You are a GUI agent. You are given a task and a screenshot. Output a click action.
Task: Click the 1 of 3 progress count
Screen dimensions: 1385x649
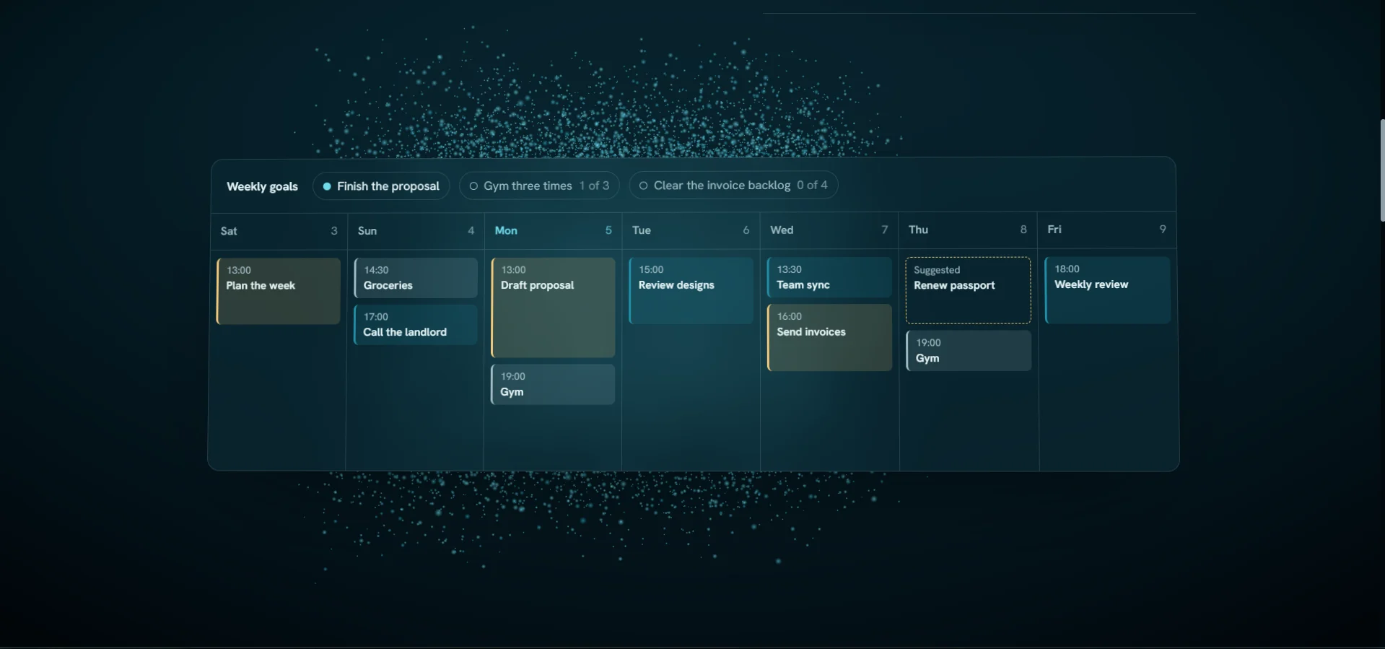pyautogui.click(x=594, y=186)
